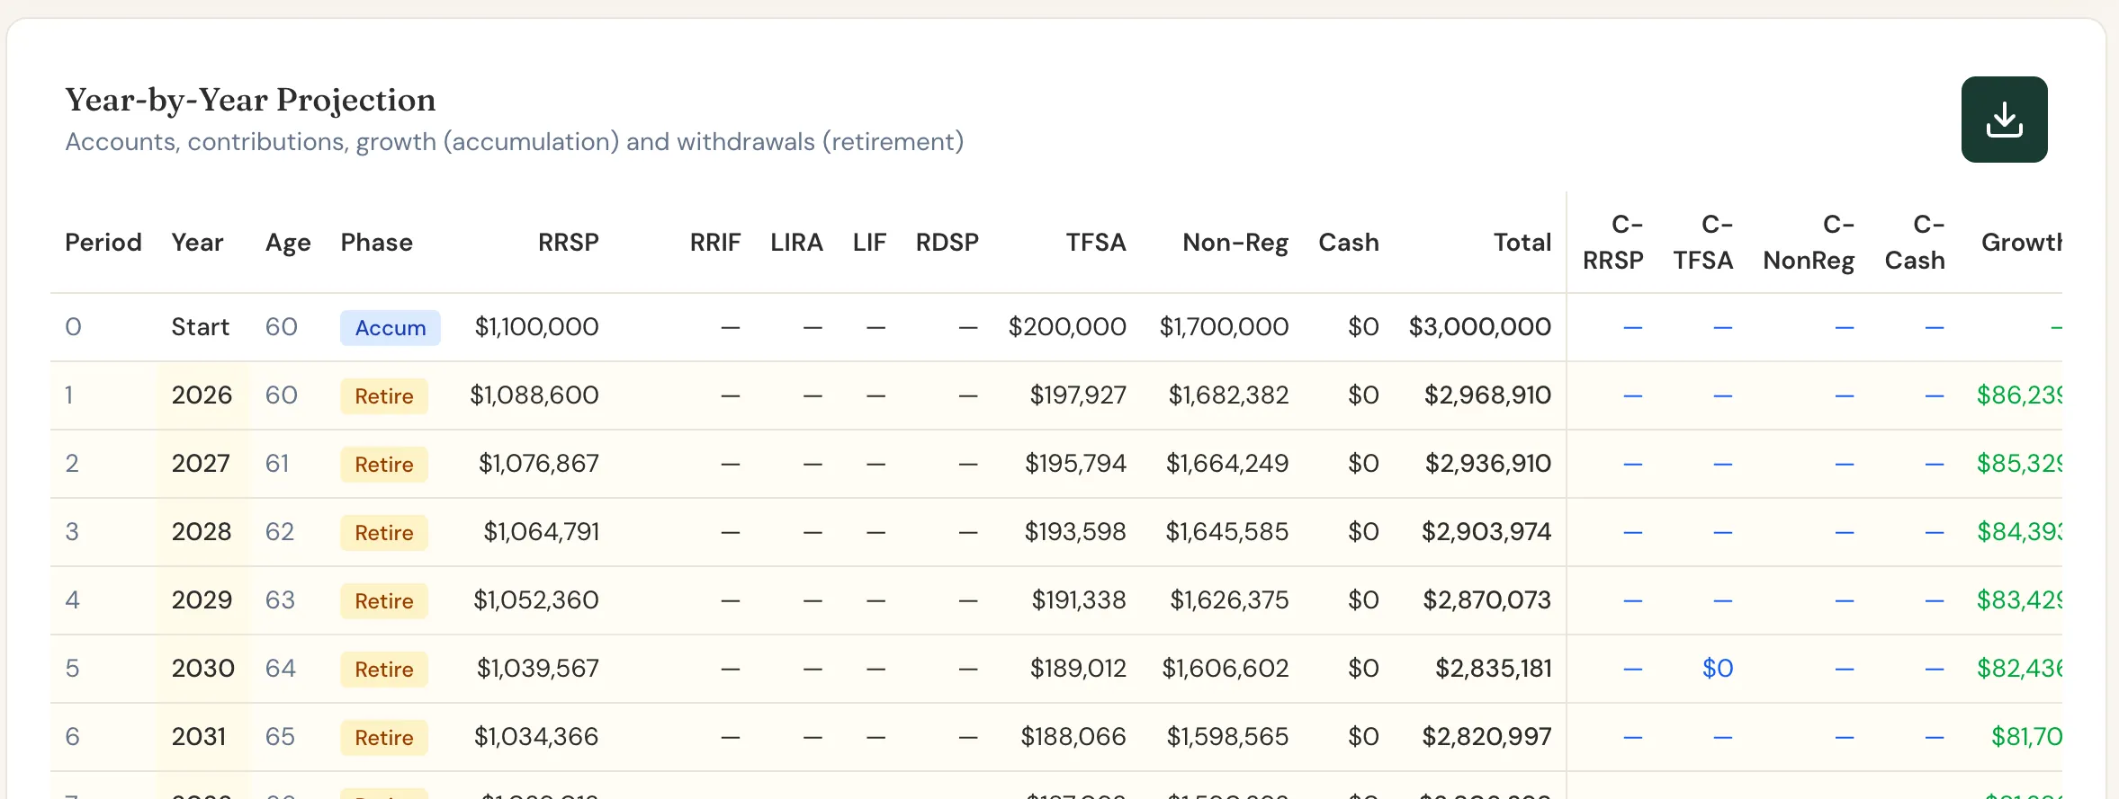Click the $200,000 TFSA starting value
This screenshot has height=799, width=2119.
[x=1067, y=327]
